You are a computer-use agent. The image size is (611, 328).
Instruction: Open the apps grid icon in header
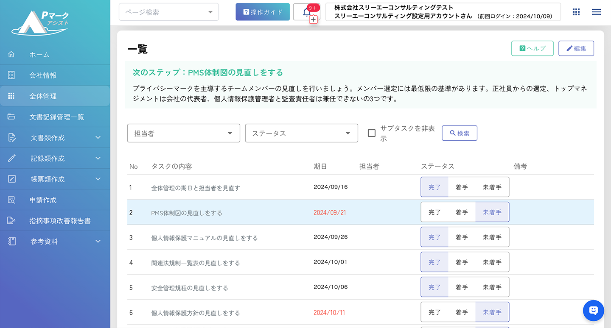tap(576, 12)
